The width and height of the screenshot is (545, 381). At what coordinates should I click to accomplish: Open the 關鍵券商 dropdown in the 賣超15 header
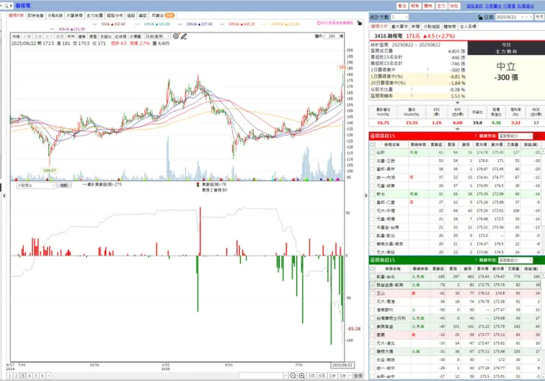515,260
